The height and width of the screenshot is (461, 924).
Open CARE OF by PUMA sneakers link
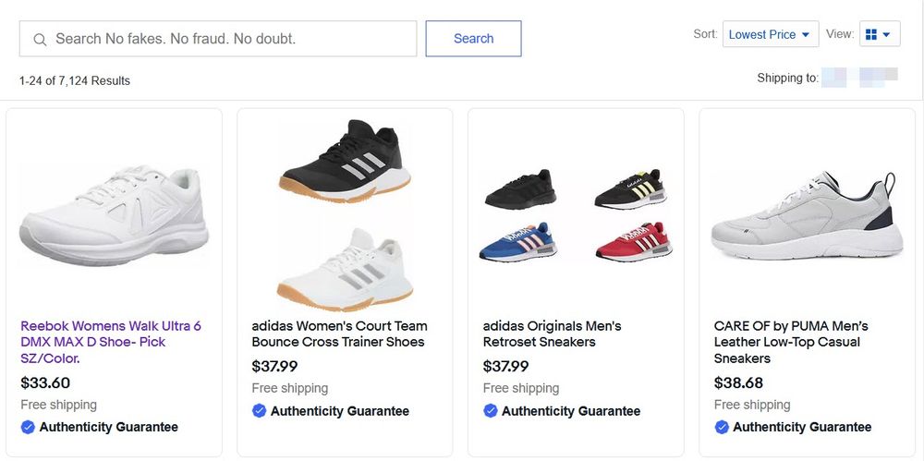[791, 342]
